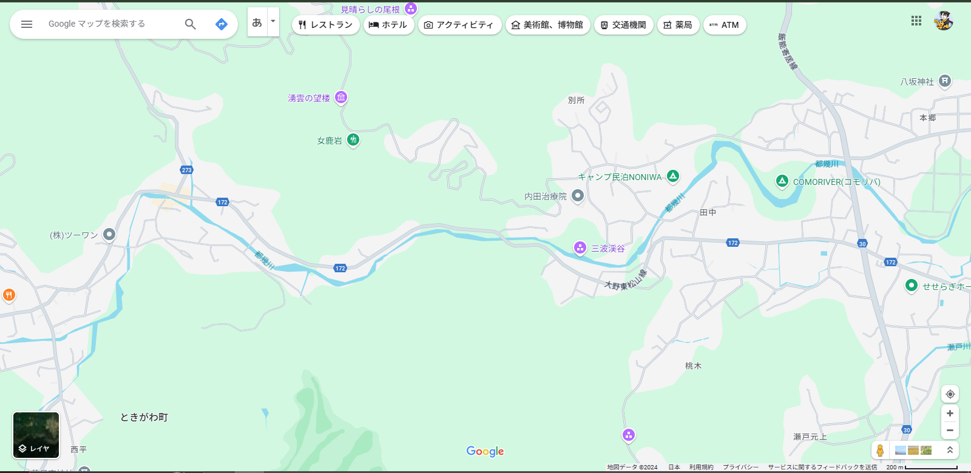Click the あ input mode button
The width and height of the screenshot is (971, 473).
click(257, 22)
